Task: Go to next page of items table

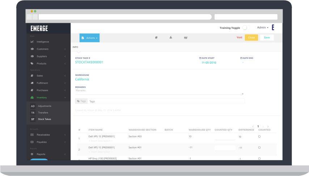Action: click(268, 126)
